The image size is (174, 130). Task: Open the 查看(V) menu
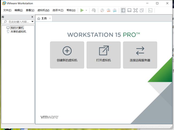tap(30, 10)
